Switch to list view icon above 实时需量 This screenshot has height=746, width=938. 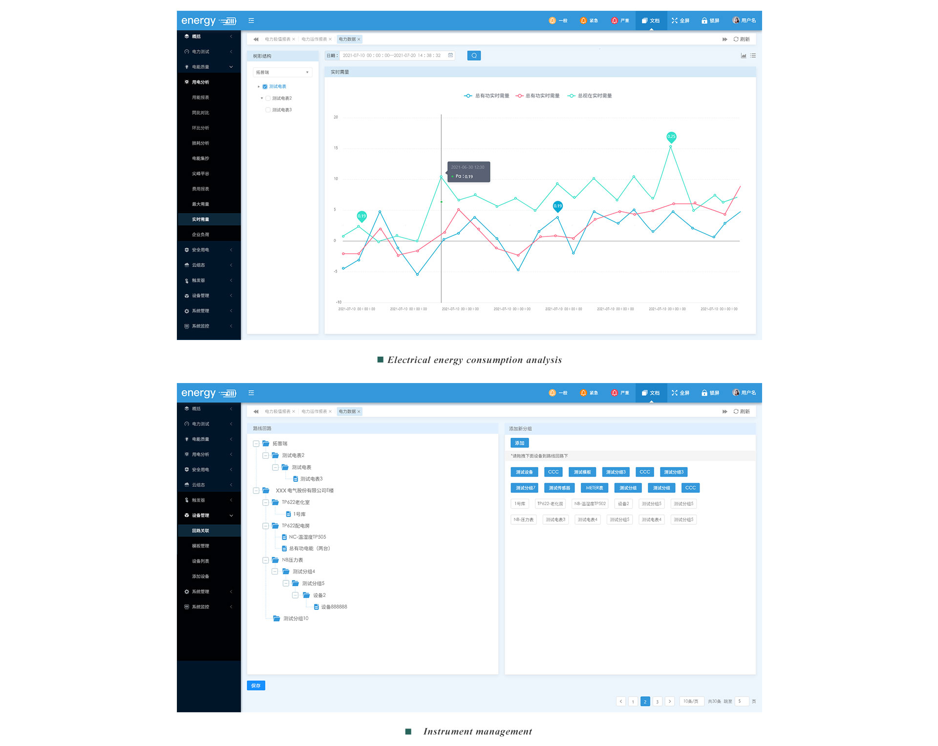753,56
